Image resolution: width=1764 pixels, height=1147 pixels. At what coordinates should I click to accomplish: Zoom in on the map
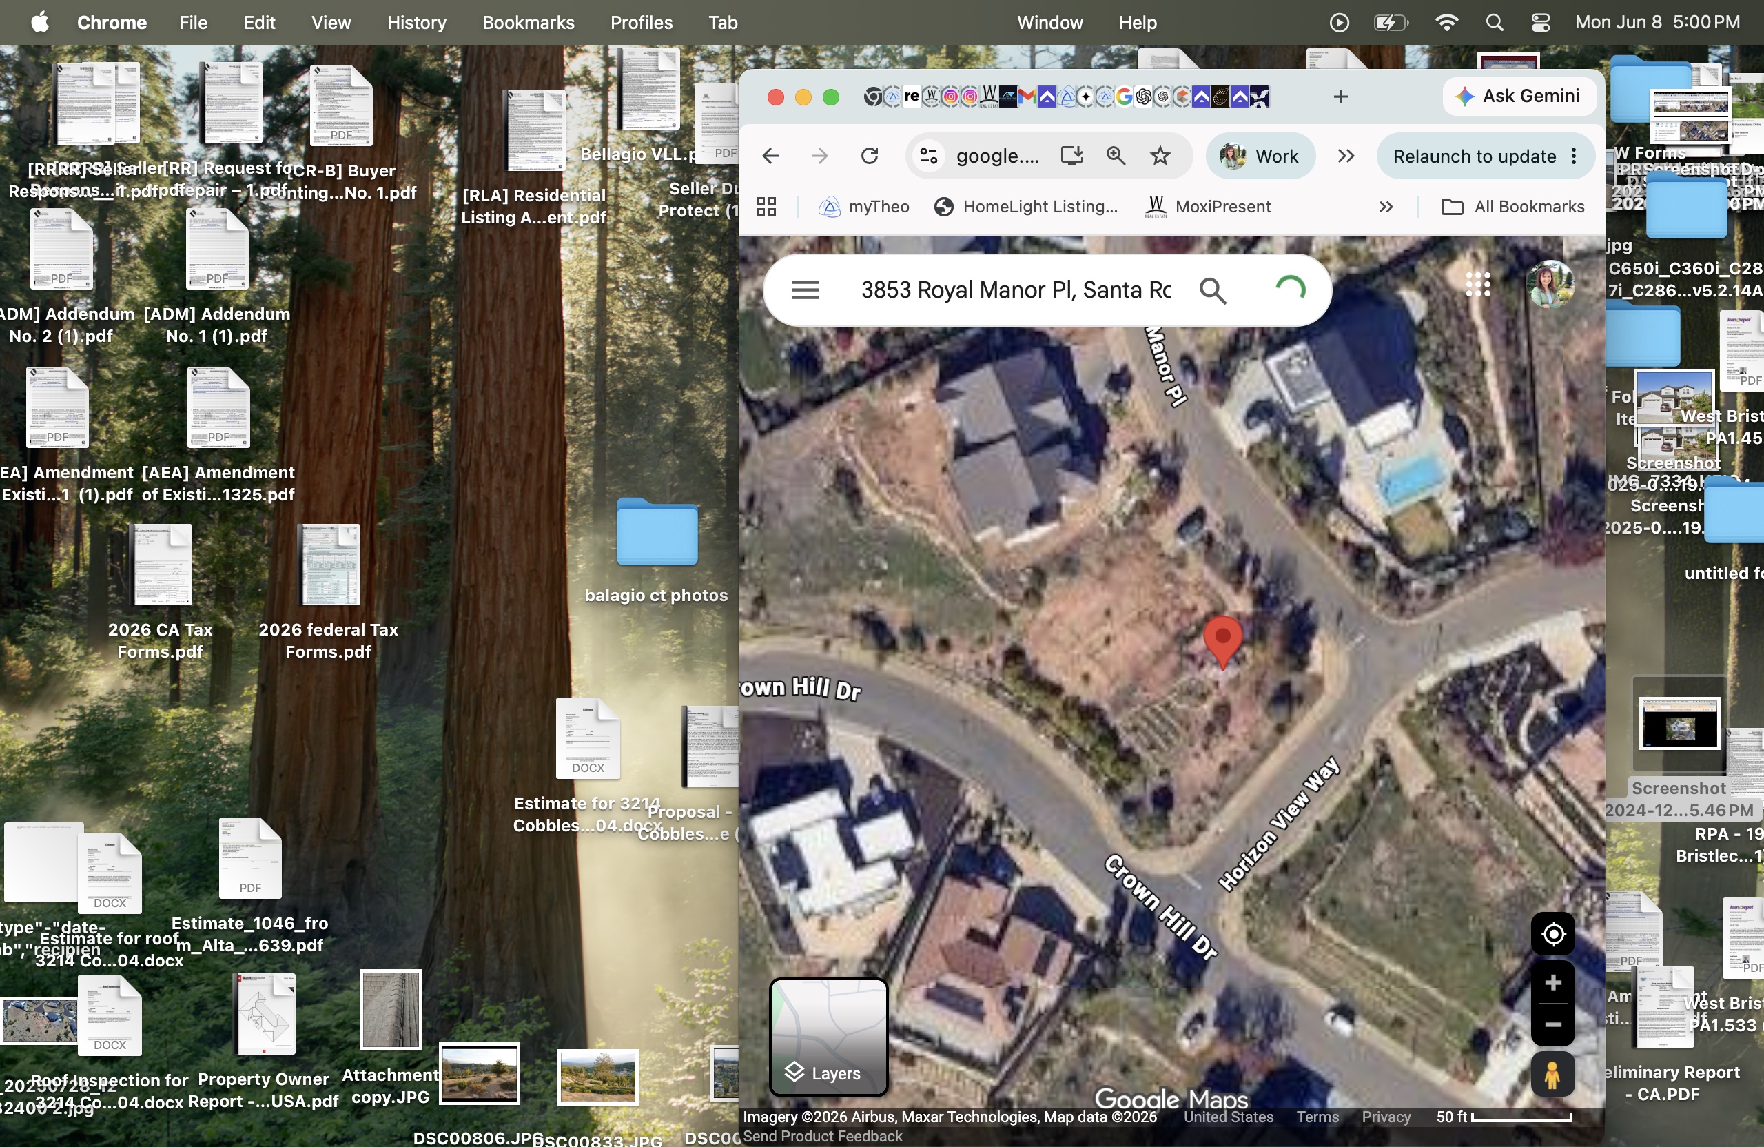[1552, 982]
